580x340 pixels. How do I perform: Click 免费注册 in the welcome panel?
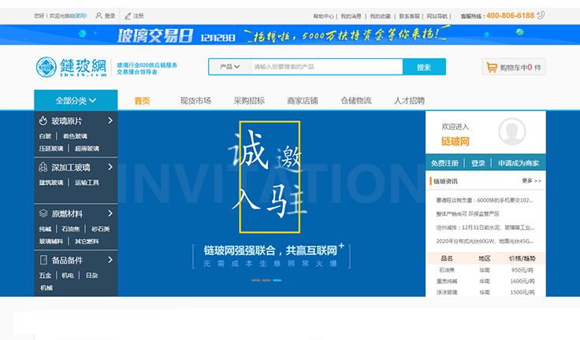point(444,163)
